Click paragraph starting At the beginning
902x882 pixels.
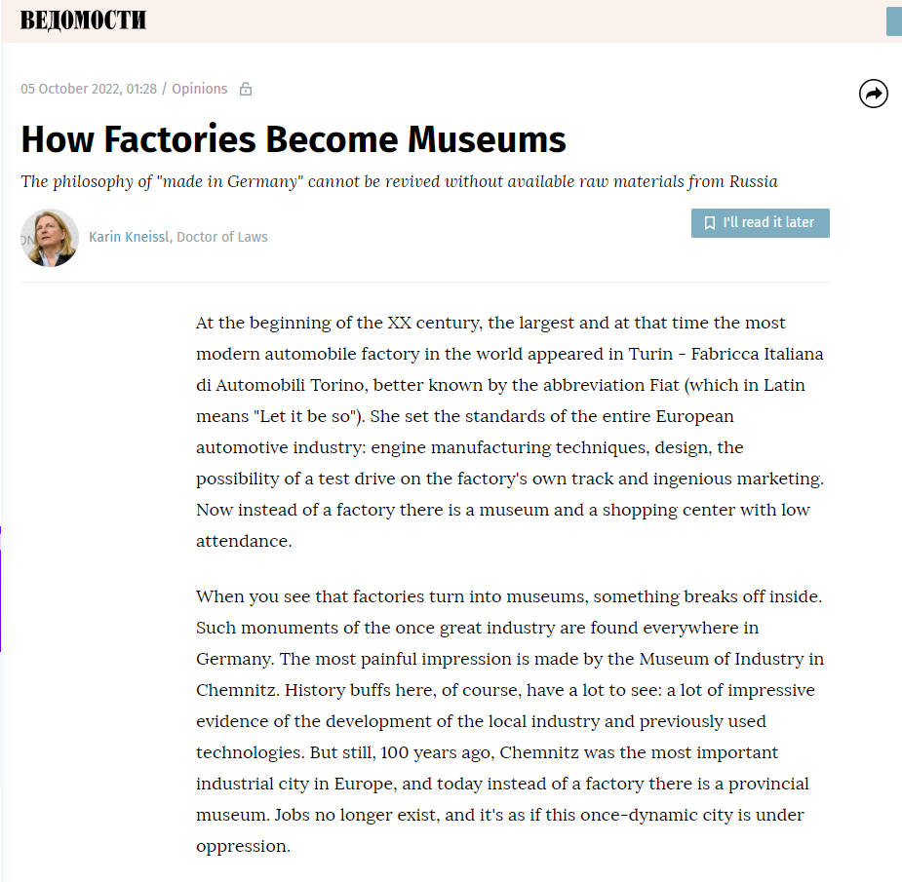[x=510, y=431]
